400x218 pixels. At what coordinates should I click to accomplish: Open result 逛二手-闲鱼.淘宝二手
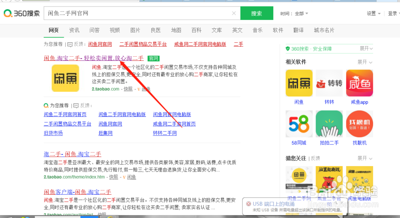[72, 154]
